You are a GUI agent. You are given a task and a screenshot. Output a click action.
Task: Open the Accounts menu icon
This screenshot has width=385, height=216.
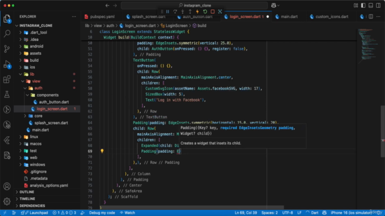7,187
